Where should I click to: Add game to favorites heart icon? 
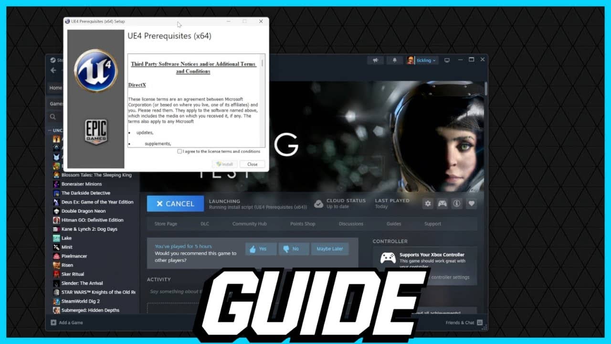tap(471, 204)
